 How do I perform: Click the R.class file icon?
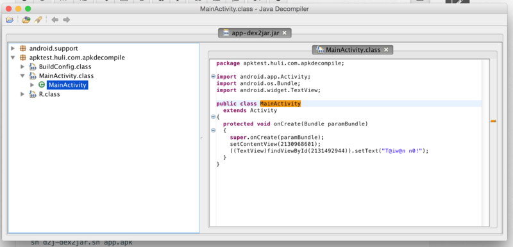point(33,94)
